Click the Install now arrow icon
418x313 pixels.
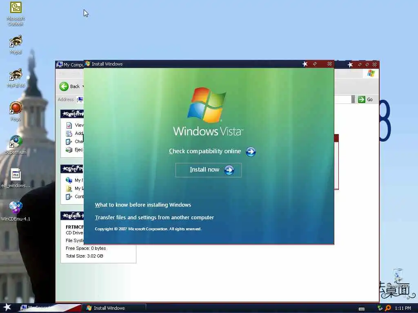pos(229,170)
